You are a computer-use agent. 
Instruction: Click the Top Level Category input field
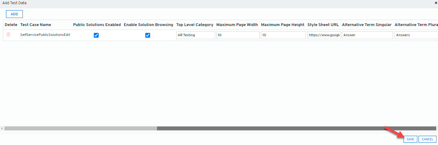(x=195, y=35)
